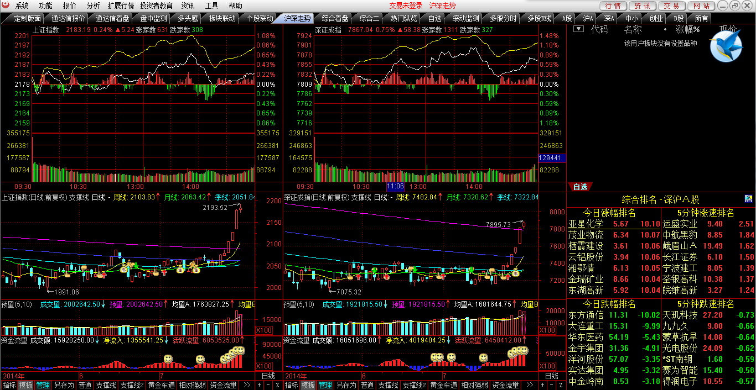Open the 扩展行情 menu
This screenshot has height=390, width=756.
pyautogui.click(x=121, y=6)
